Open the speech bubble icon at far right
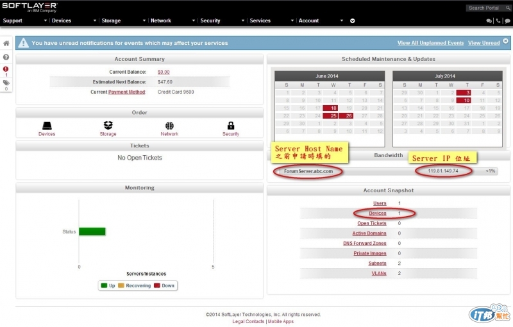The image size is (513, 327). point(507,21)
